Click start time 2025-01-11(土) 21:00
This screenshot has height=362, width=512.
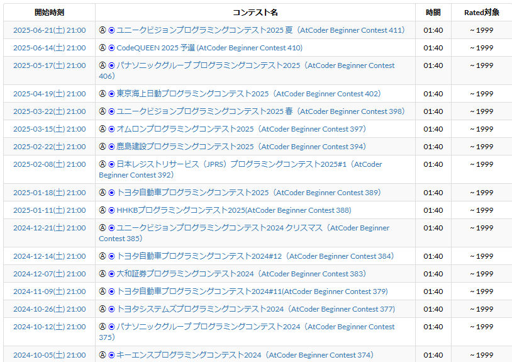pyautogui.click(x=50, y=210)
